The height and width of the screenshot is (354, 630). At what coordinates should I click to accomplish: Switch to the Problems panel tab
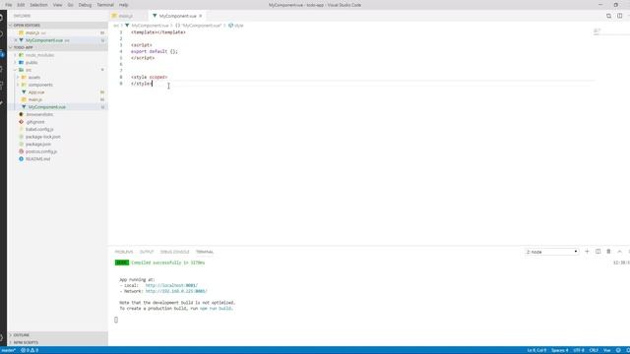tap(124, 252)
